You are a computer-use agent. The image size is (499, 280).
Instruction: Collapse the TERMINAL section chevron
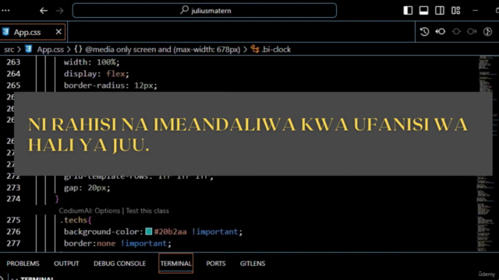click(x=14, y=278)
